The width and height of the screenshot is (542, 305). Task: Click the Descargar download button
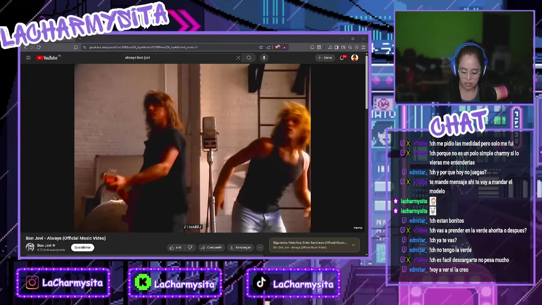[240, 247]
